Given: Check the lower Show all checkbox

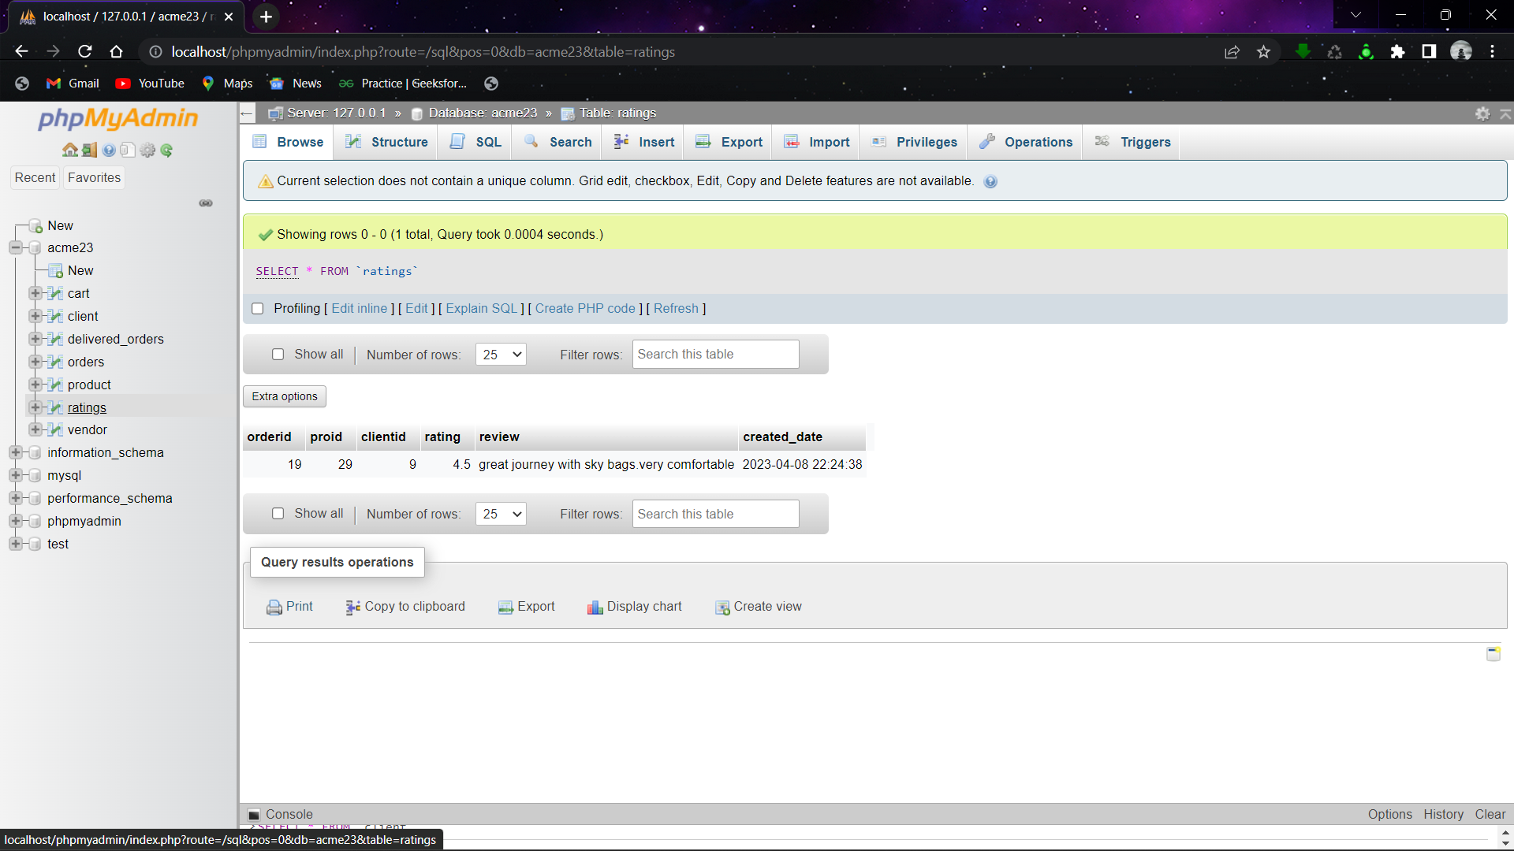Looking at the screenshot, I should pos(278,514).
